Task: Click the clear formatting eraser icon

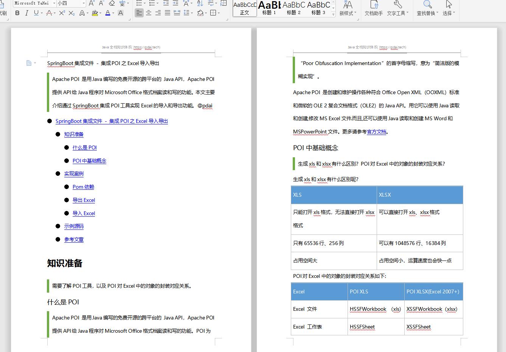Action: click(112, 4)
